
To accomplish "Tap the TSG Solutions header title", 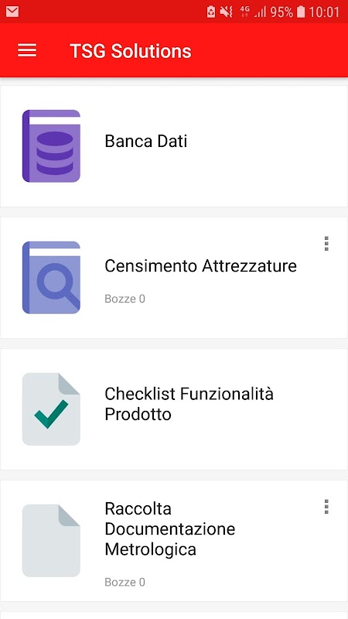I will click(131, 51).
